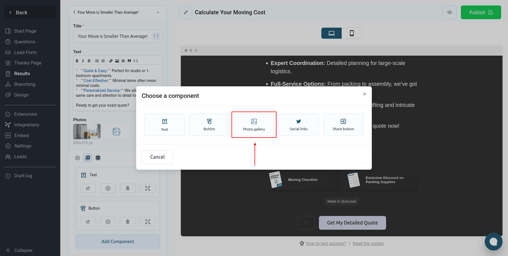Select the Text component tile

click(164, 125)
